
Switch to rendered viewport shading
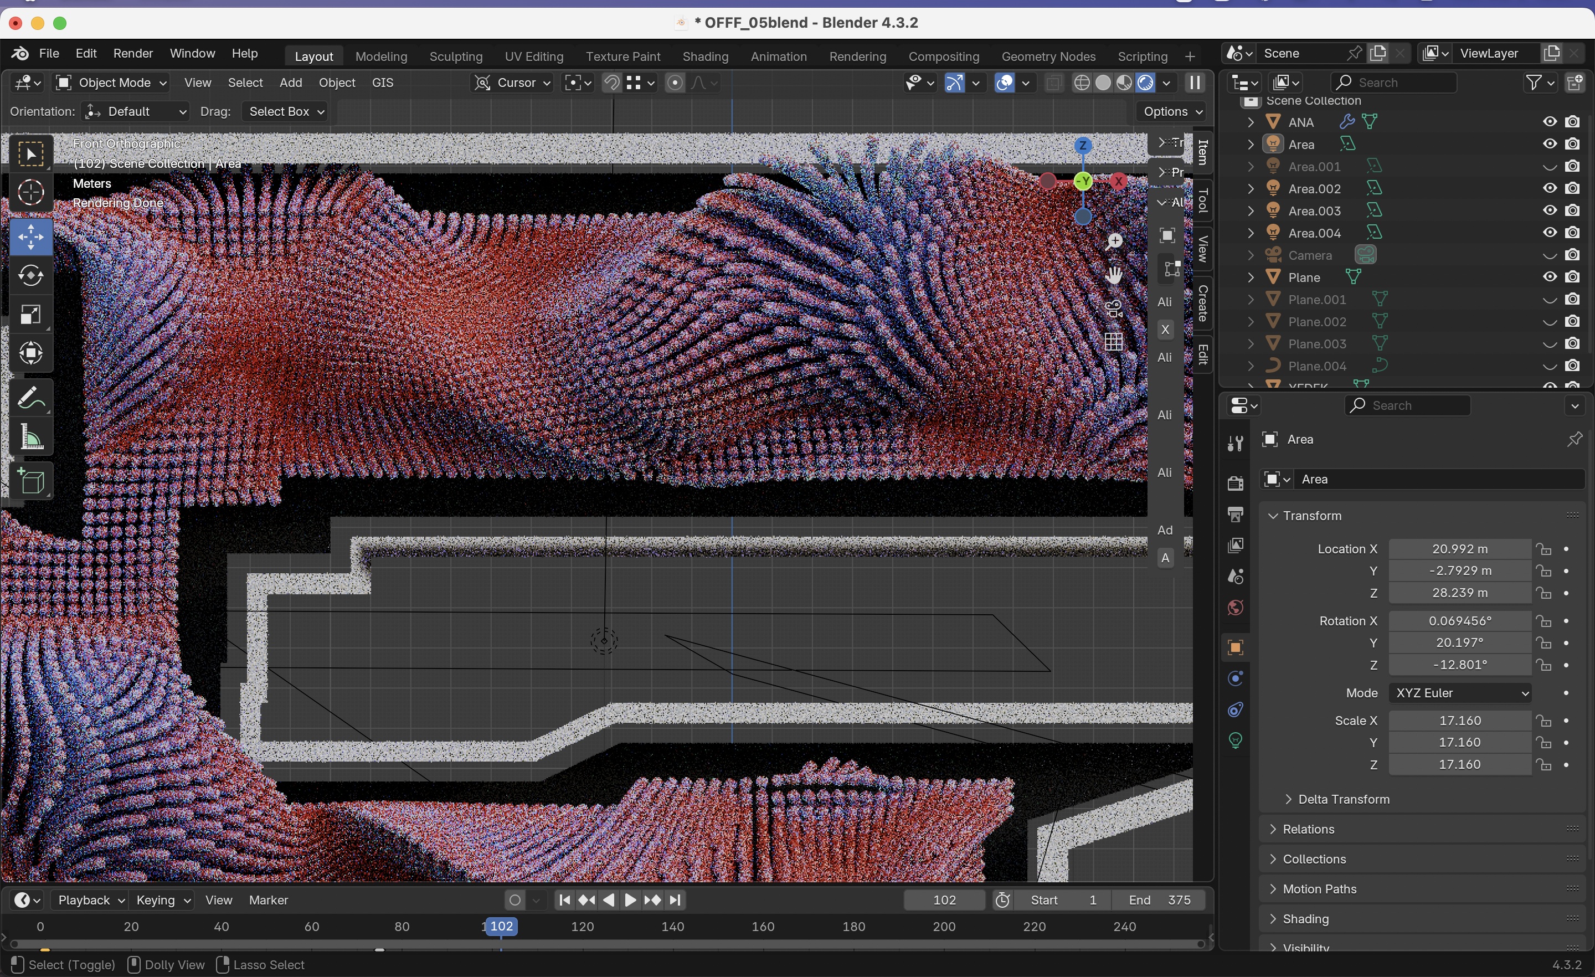tap(1145, 83)
